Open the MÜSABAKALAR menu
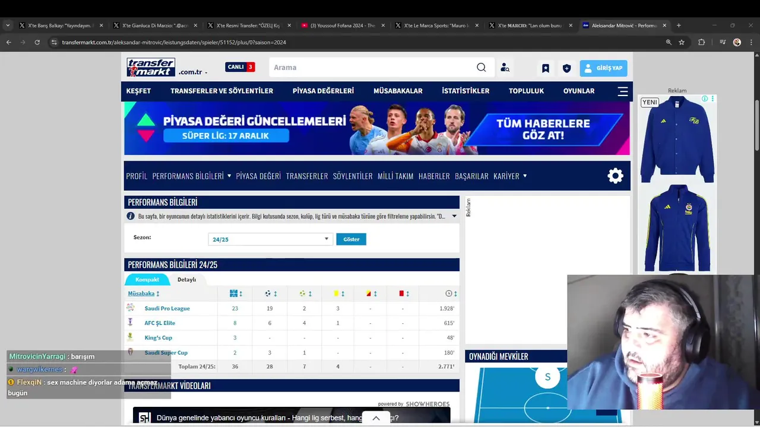Screen dimensions: 760x427 point(398,91)
